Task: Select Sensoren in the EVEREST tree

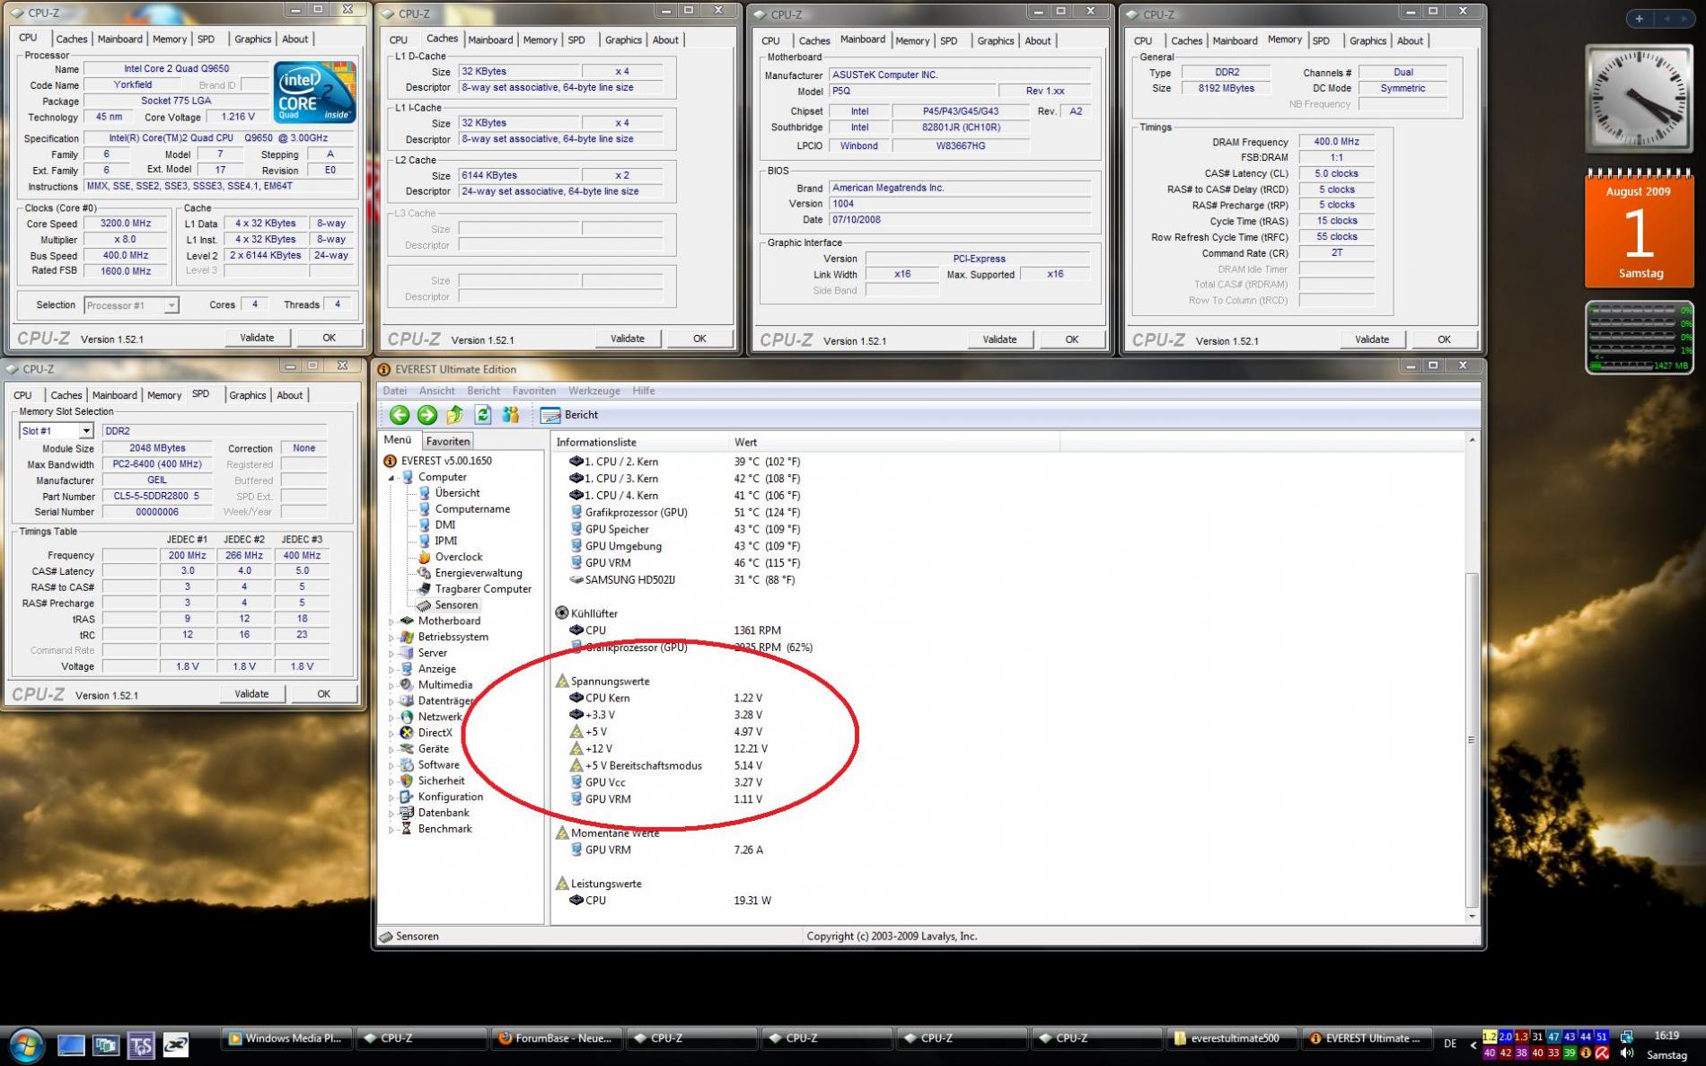Action: [456, 605]
